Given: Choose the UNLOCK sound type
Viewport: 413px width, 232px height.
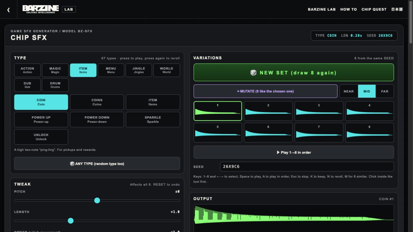Looking at the screenshot, I should point(41,137).
